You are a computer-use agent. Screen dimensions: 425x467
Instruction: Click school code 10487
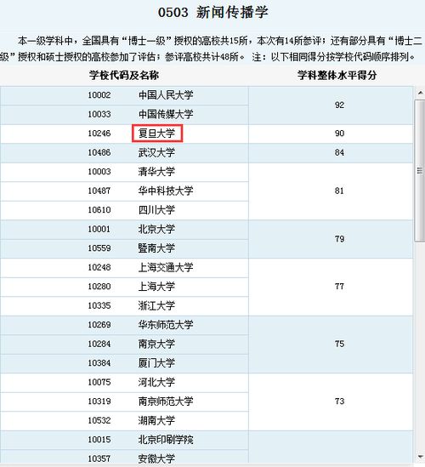click(x=99, y=191)
